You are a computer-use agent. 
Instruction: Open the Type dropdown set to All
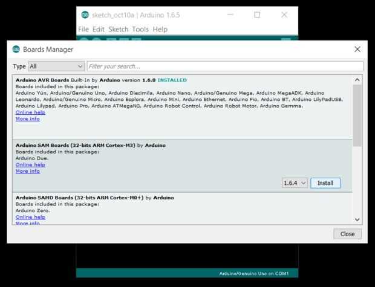(56, 66)
